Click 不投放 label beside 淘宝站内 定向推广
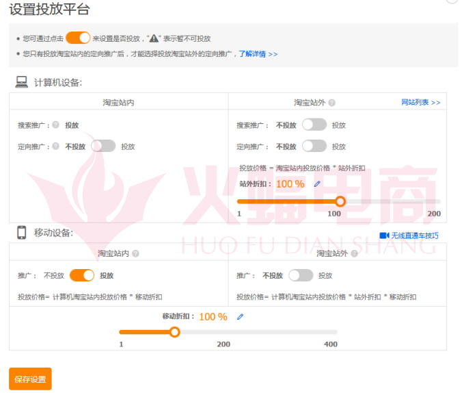464x393 pixels. tap(75, 147)
